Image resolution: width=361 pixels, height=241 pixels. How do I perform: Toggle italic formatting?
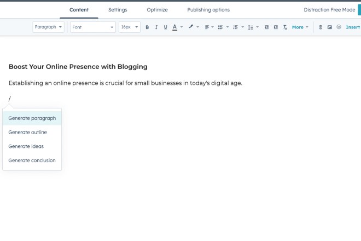pyautogui.click(x=156, y=27)
